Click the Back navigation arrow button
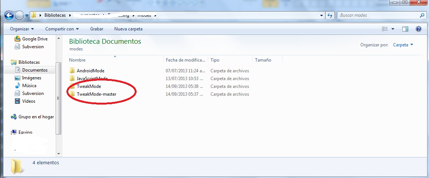This screenshot has width=429, height=178. [9, 16]
